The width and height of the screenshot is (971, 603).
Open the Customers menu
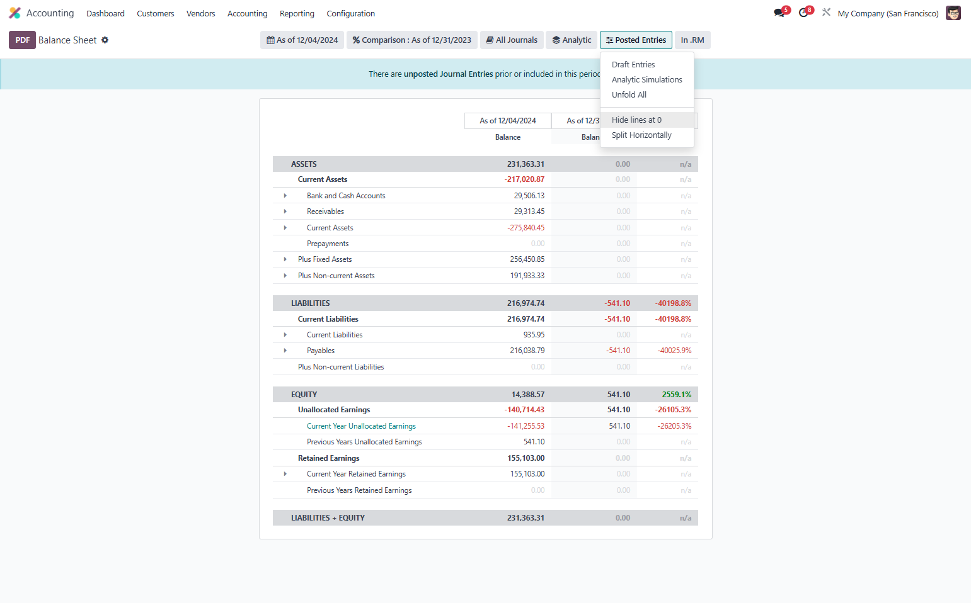click(x=156, y=13)
